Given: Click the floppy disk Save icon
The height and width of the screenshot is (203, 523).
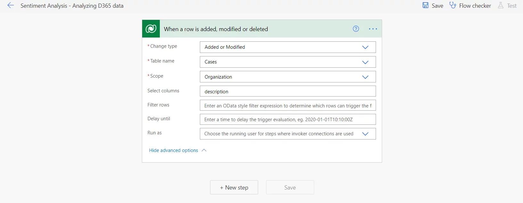Looking at the screenshot, I should click(x=425, y=5).
